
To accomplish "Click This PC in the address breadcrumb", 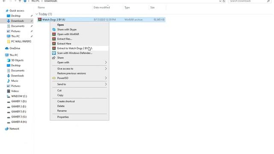I will 35,1.
